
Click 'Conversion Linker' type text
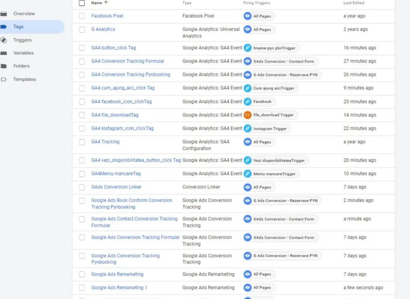tap(201, 187)
